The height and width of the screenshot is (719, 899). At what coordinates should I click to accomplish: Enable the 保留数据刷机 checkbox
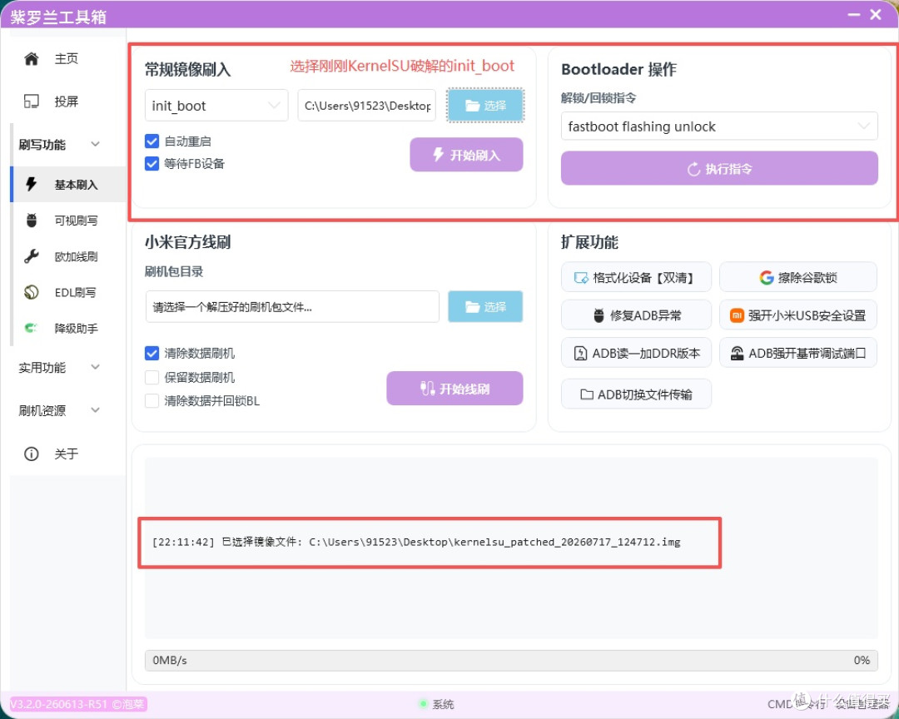[152, 377]
